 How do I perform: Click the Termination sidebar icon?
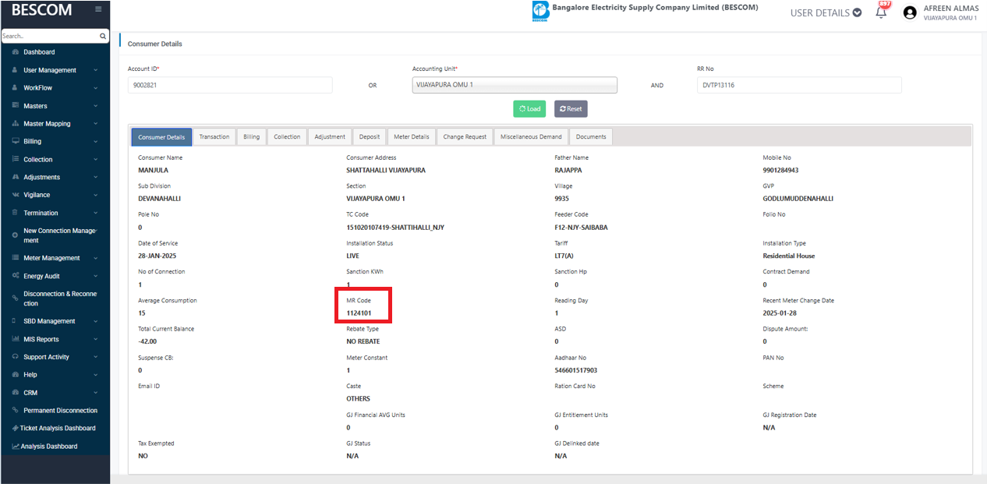(x=16, y=213)
